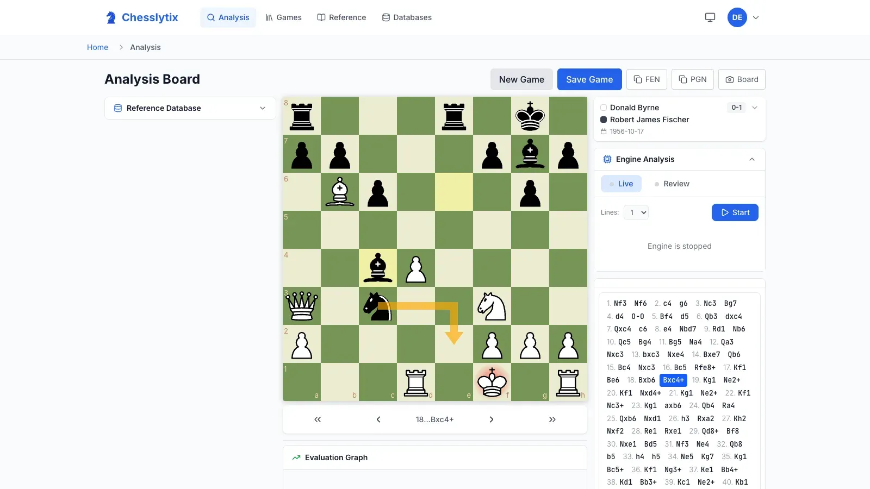Click the player name Robert James Fischer

pyautogui.click(x=649, y=120)
